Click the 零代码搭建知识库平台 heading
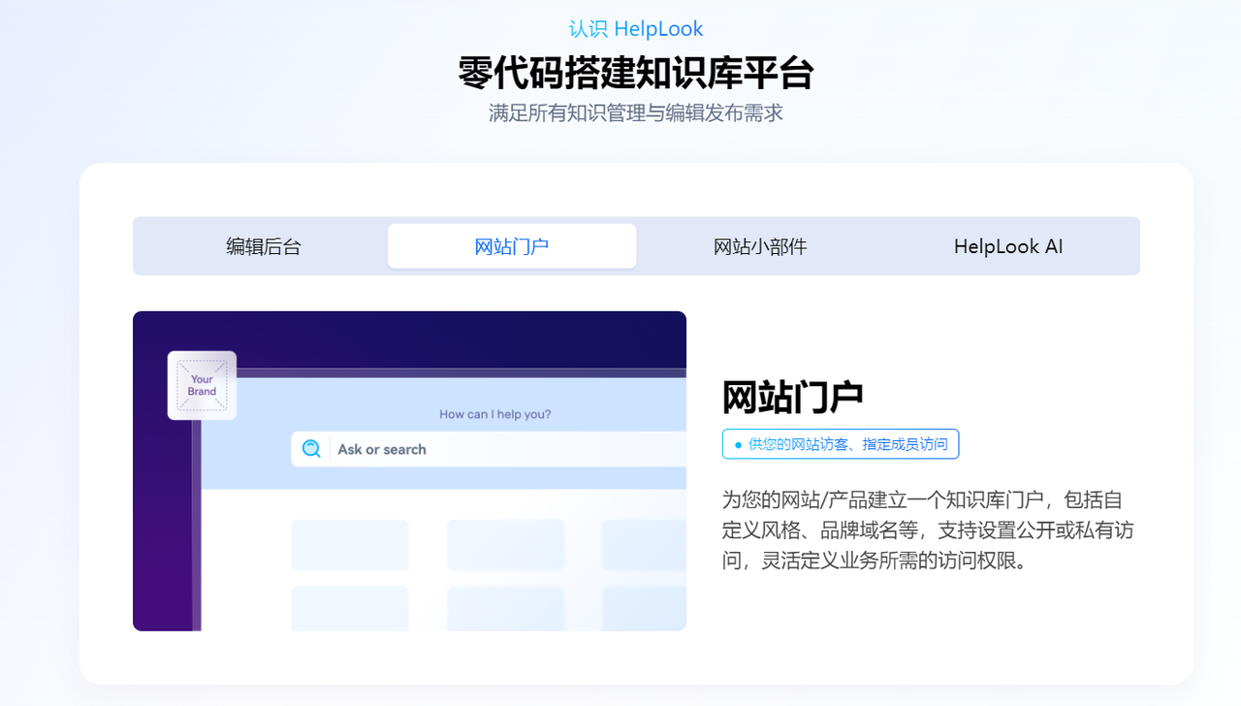 (x=636, y=73)
